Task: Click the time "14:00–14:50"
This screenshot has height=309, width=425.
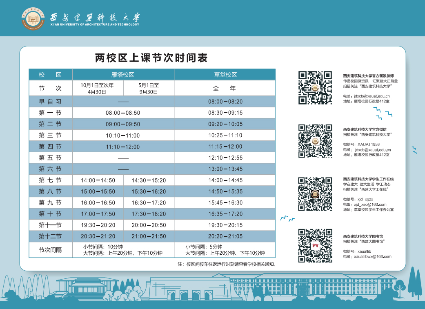Action: pos(98,180)
